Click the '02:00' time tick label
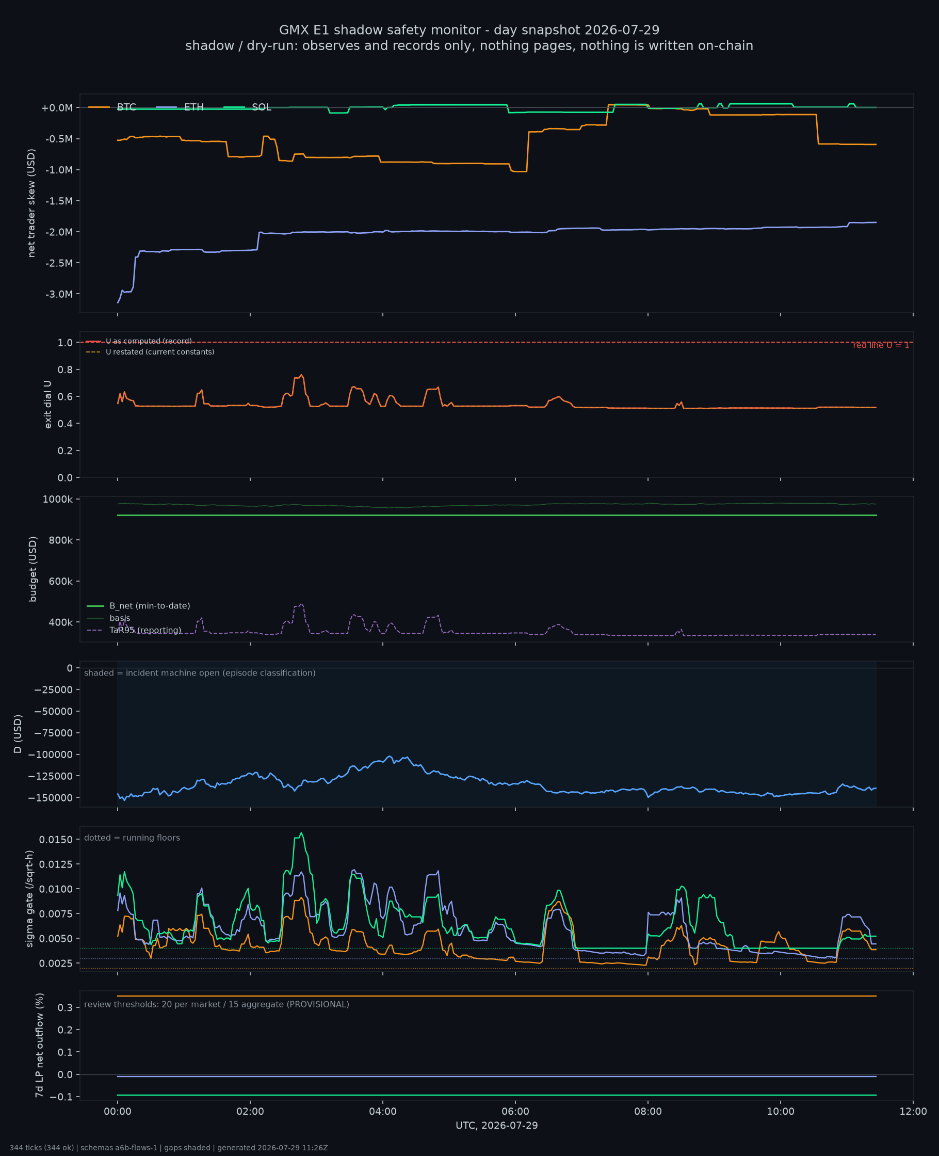 tap(250, 1112)
